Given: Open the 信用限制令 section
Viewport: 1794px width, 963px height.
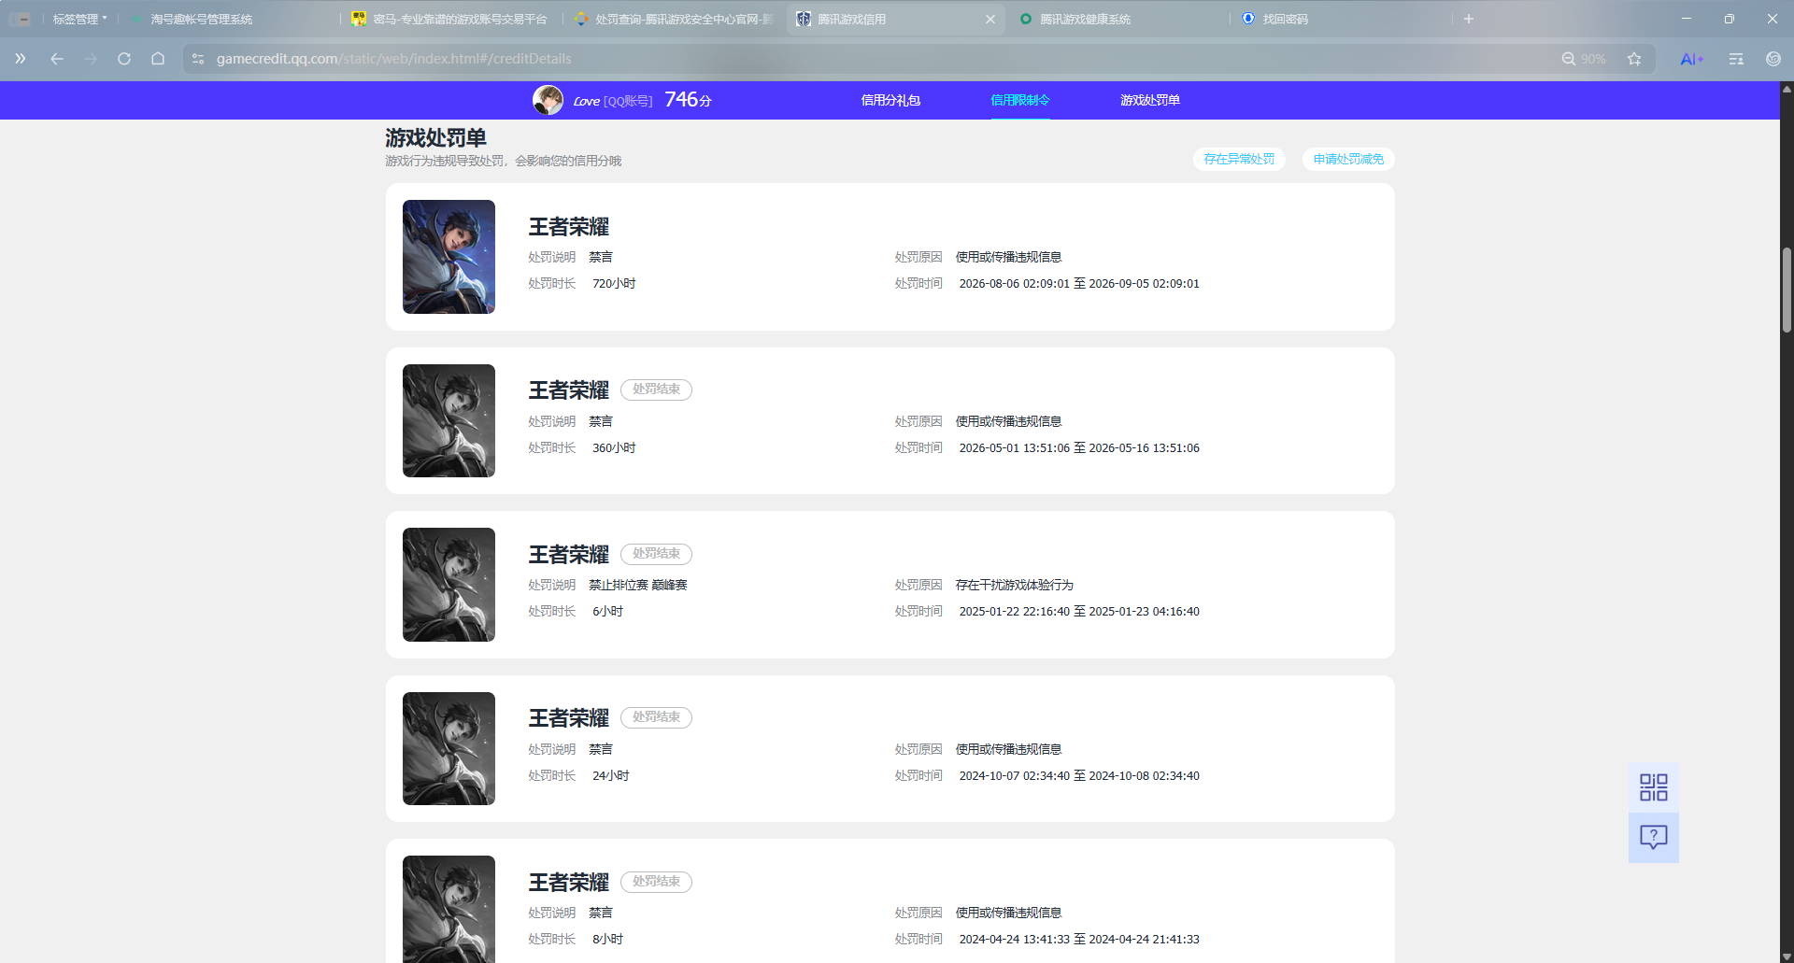Looking at the screenshot, I should point(1020,100).
